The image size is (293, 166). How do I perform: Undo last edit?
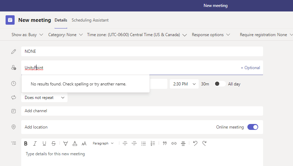click(x=195, y=143)
